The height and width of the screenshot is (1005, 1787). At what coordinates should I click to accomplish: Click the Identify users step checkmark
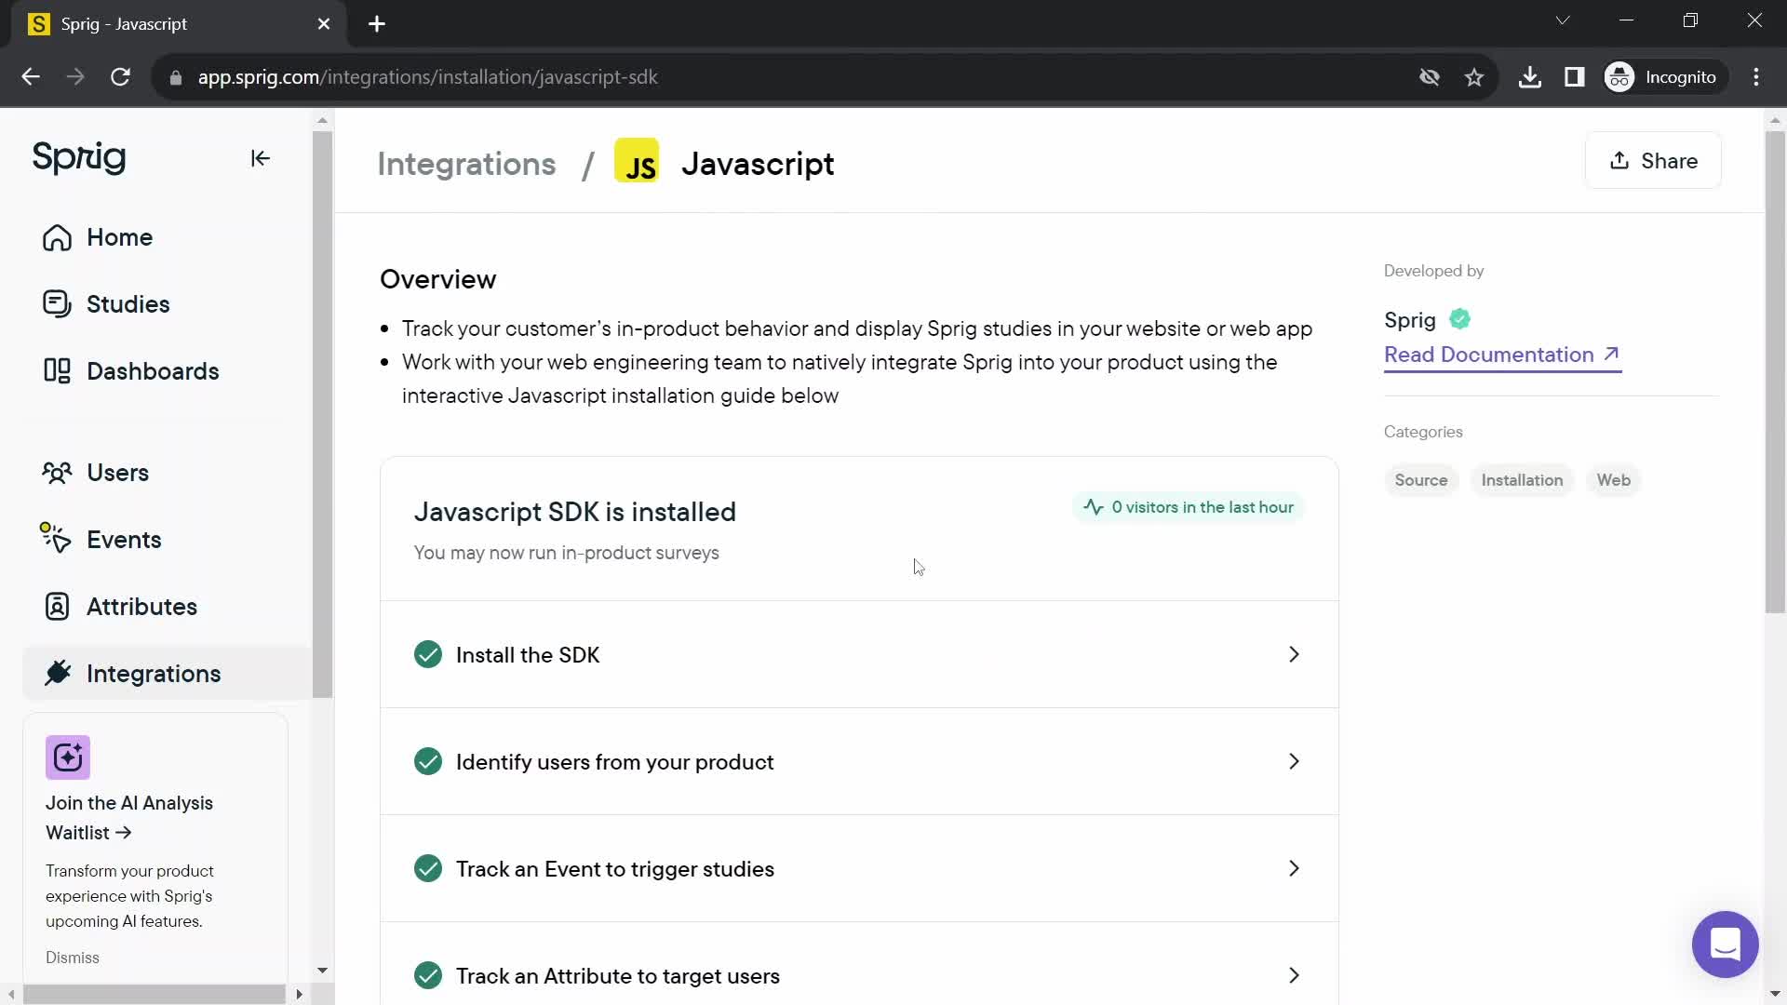428,762
